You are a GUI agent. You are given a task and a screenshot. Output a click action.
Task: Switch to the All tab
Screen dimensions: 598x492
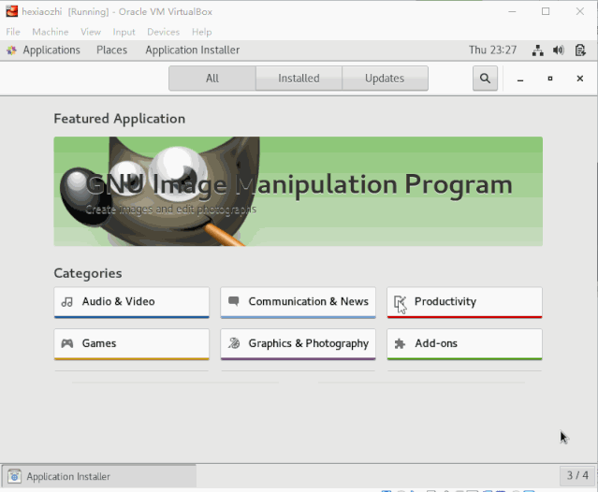pos(212,79)
